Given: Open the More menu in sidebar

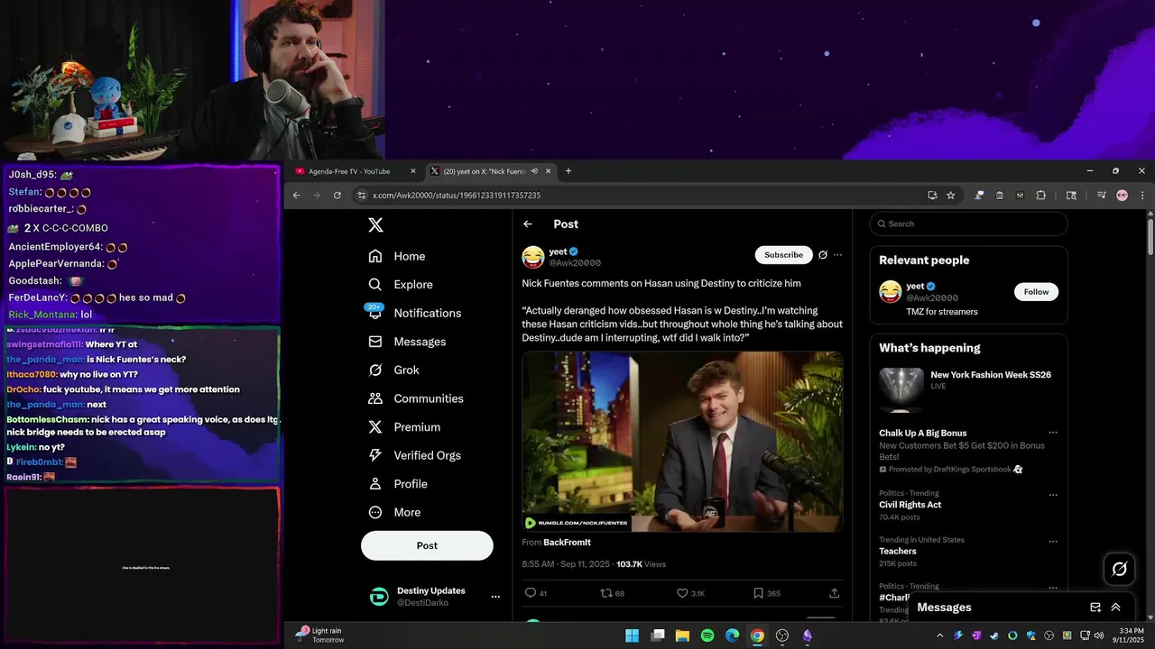Looking at the screenshot, I should 393,512.
